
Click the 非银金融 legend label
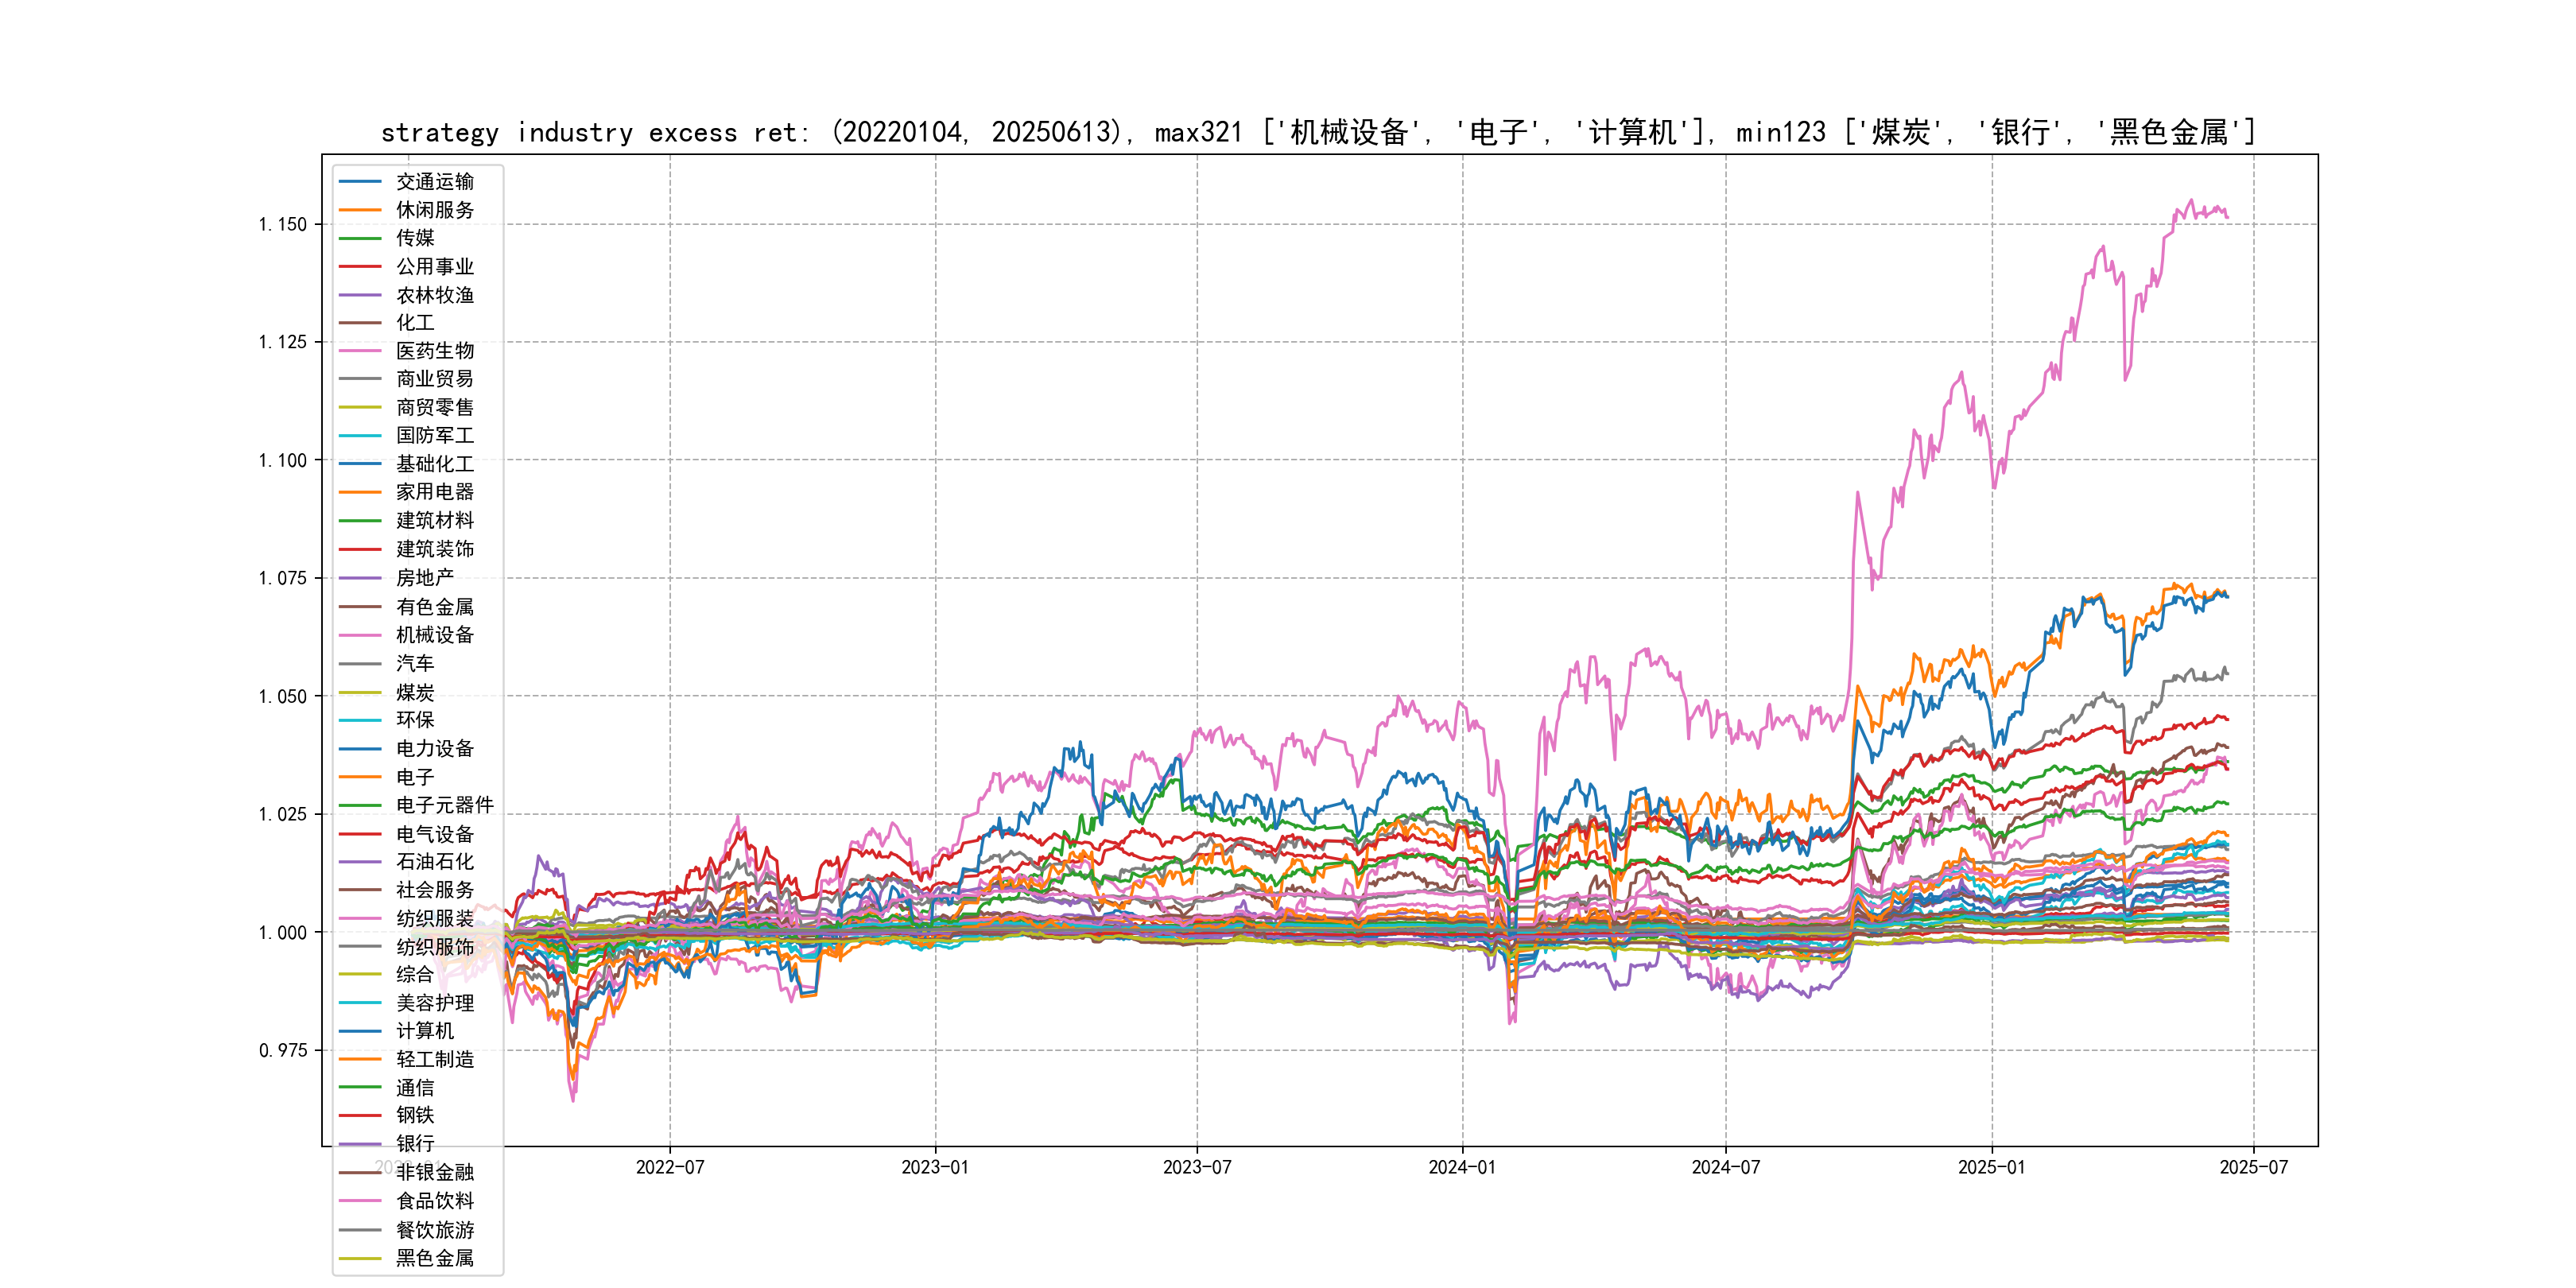[434, 1172]
